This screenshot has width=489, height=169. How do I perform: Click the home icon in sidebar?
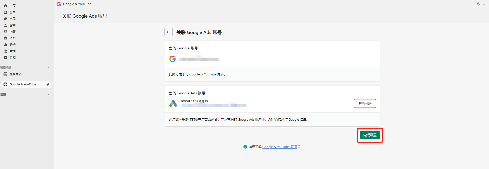coord(5,6)
